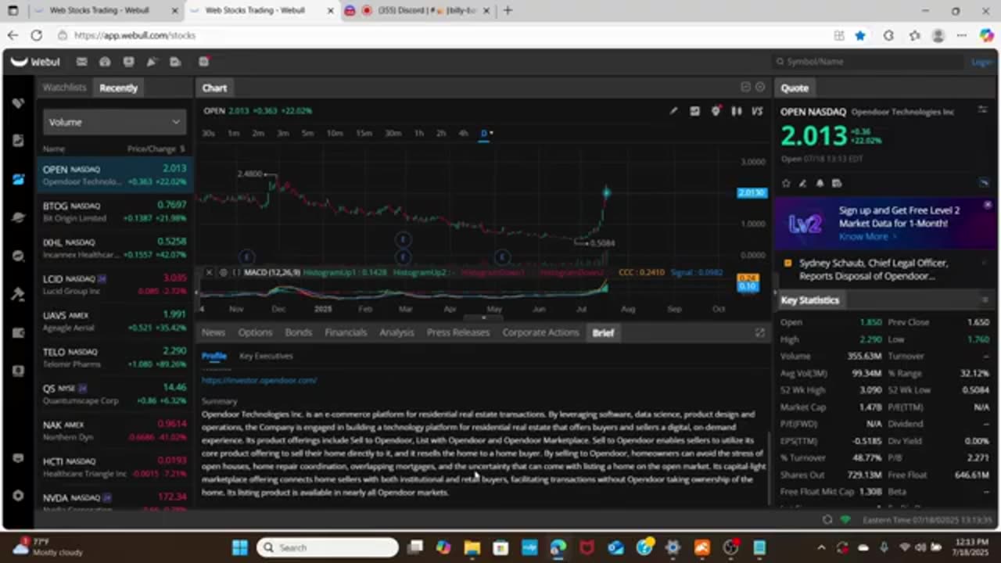1001x563 pixels.
Task: Select BTOG Bit Origin row in list
Action: pyautogui.click(x=114, y=211)
